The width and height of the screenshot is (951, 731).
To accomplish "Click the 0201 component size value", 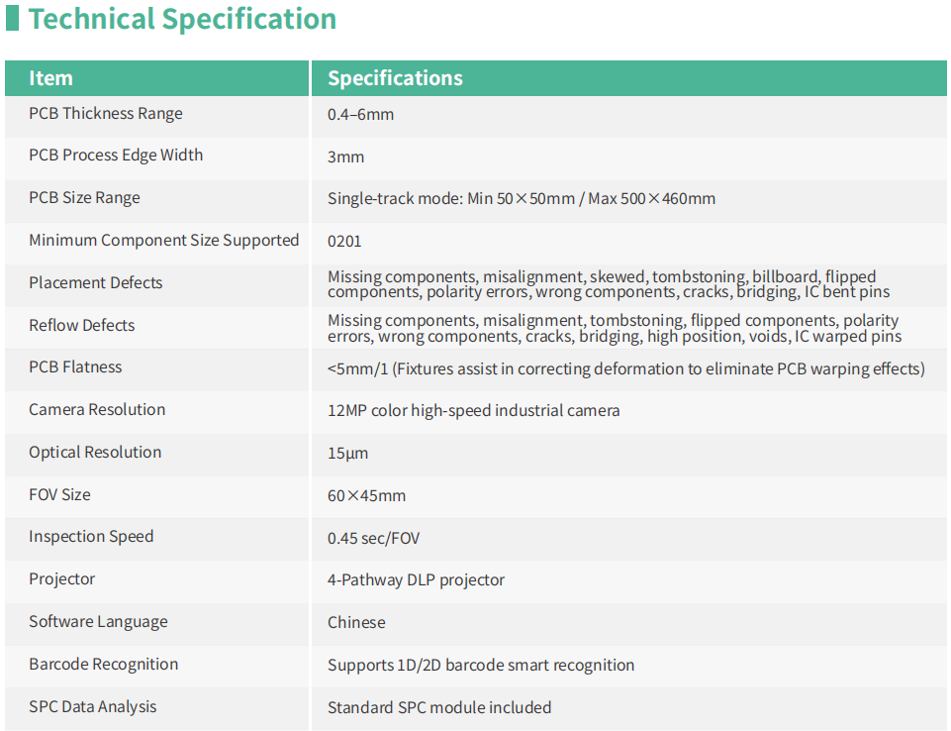I will pos(344,242).
